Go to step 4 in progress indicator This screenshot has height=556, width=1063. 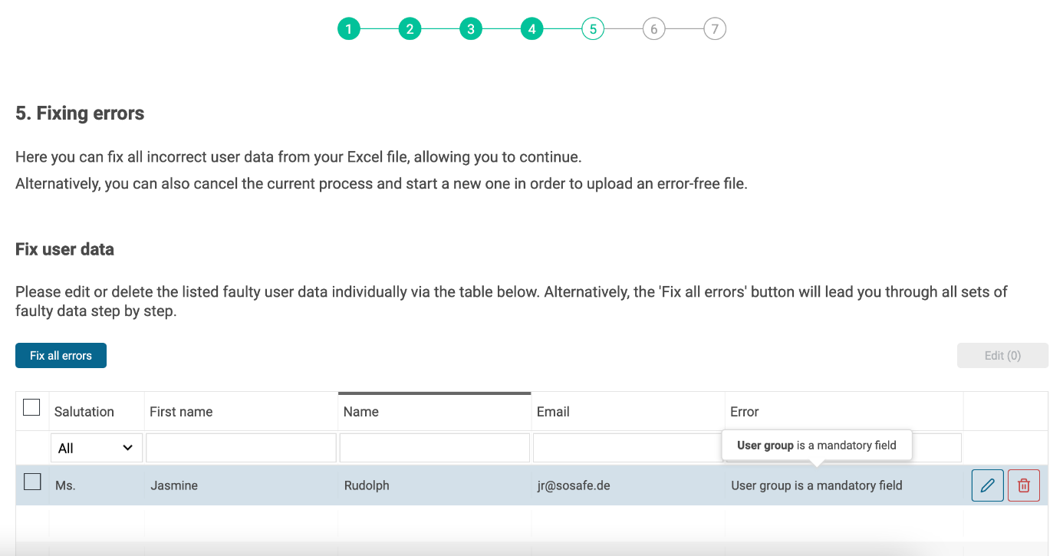tap(531, 29)
